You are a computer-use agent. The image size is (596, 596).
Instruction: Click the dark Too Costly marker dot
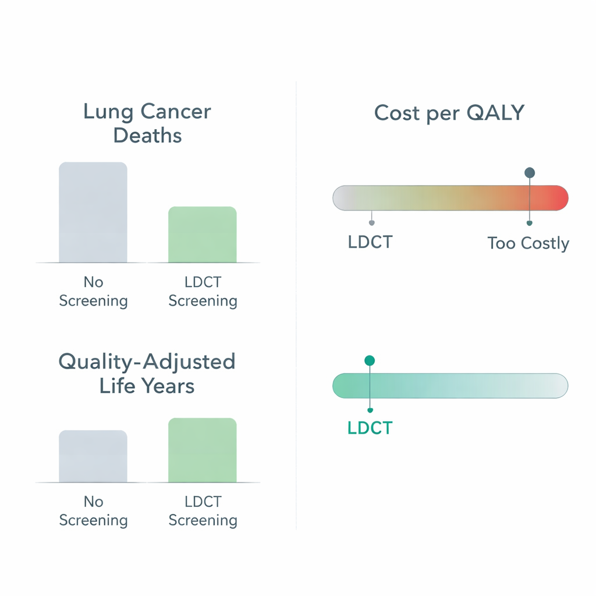click(x=529, y=172)
